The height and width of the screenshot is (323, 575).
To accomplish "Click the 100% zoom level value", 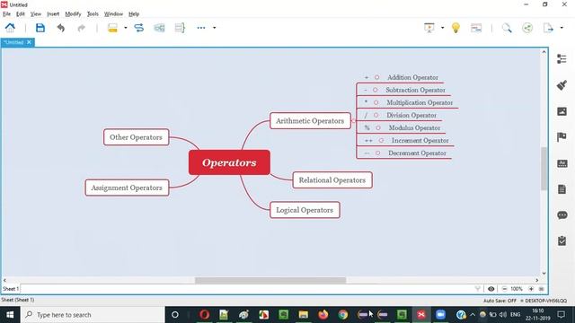I will point(517,289).
